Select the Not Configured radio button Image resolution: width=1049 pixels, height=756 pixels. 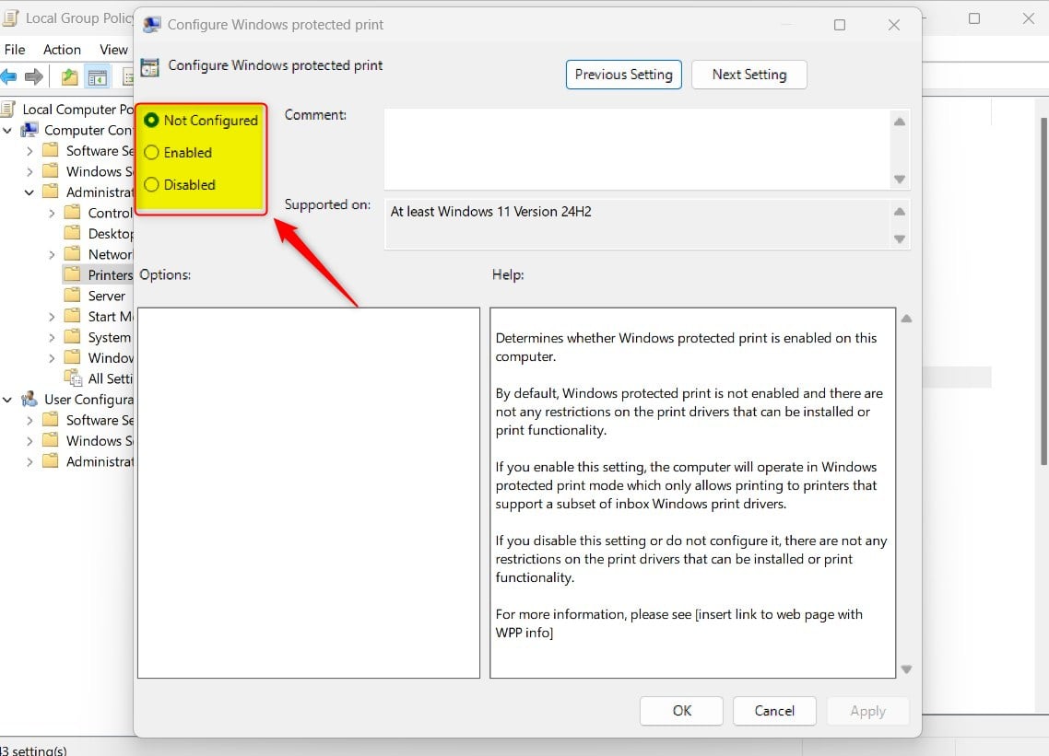(x=152, y=121)
